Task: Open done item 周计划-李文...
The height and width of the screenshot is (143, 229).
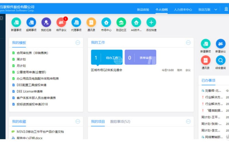Action: coord(210,130)
